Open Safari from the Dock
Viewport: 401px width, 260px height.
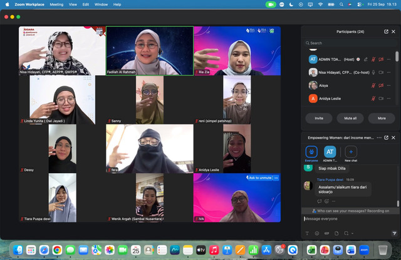click(x=44, y=250)
